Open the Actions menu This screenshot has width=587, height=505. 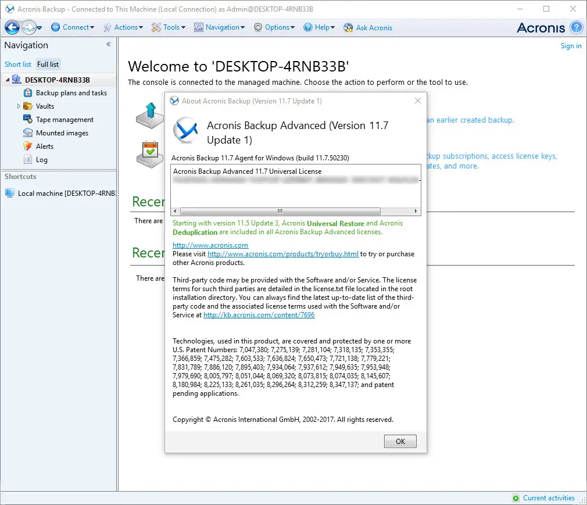128,27
